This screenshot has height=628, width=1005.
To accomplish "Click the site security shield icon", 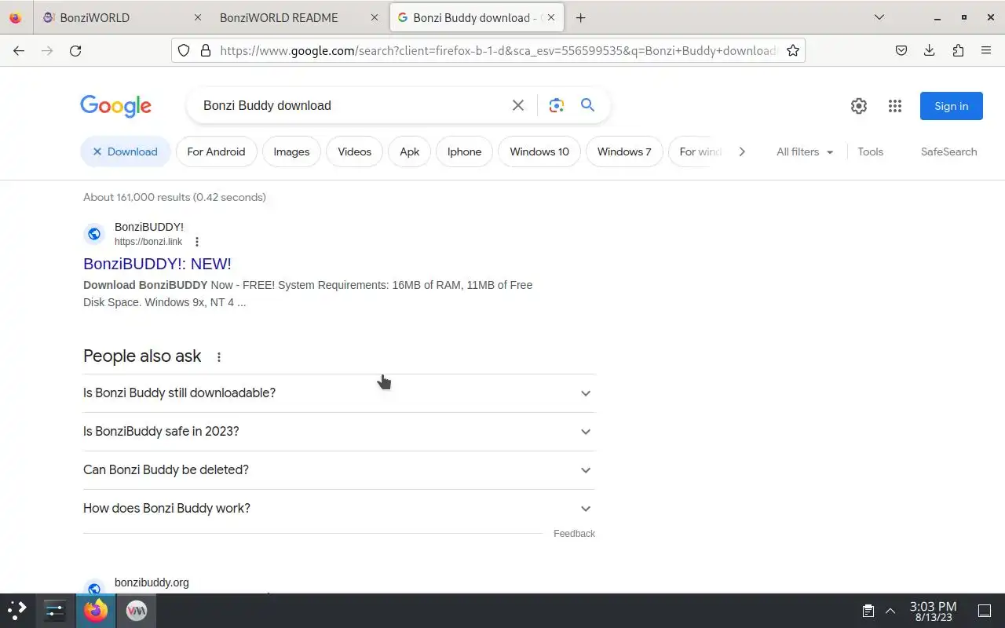I will click(184, 50).
